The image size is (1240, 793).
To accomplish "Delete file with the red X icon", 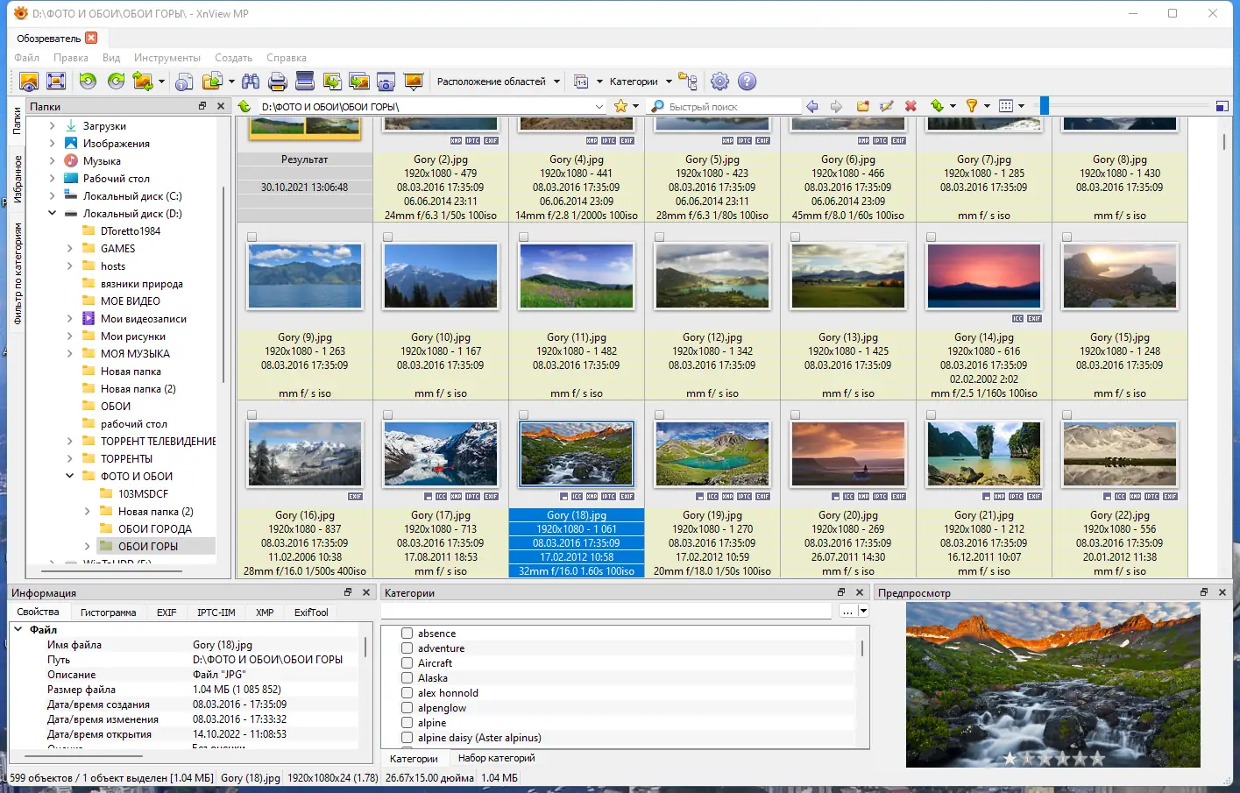I will [911, 106].
